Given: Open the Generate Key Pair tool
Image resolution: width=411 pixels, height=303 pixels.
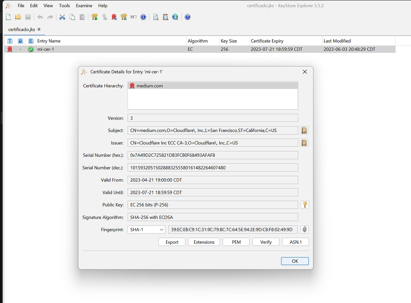Looking at the screenshot, I should (x=95, y=17).
